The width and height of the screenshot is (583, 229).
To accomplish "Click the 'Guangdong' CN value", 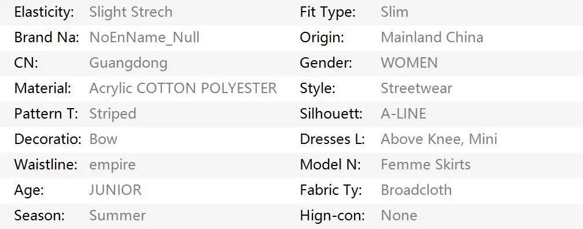I will coord(128,63).
